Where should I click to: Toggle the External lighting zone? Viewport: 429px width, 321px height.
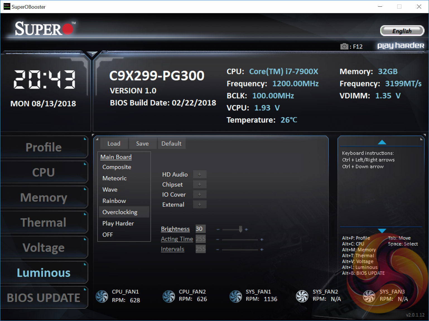tap(200, 205)
